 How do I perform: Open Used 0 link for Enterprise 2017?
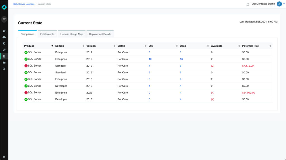[181, 52]
